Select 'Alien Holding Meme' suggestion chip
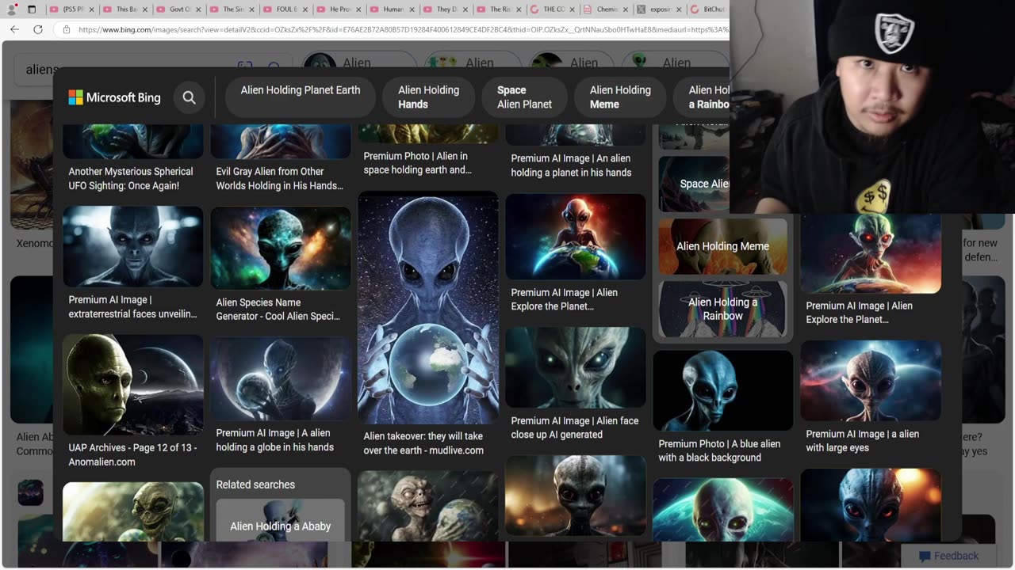Image resolution: width=1015 pixels, height=570 pixels. (x=620, y=97)
